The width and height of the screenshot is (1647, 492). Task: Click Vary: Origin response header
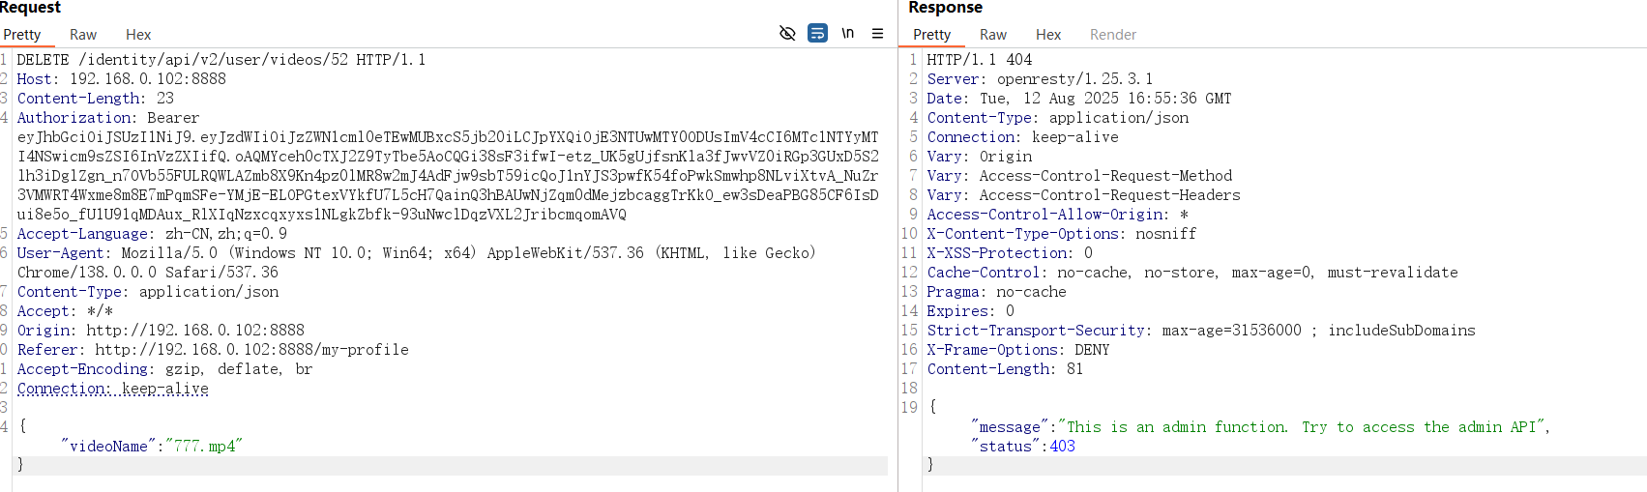980,157
